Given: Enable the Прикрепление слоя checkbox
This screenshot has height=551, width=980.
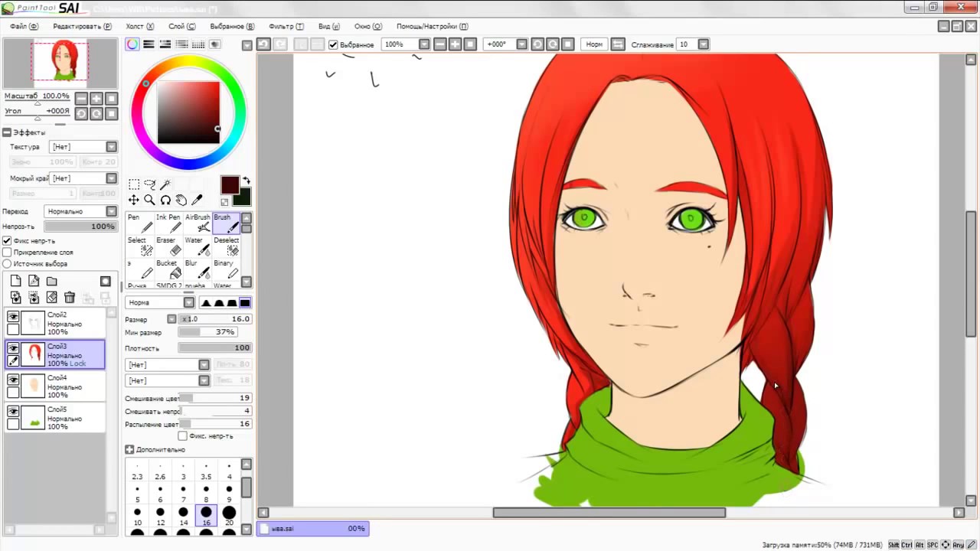Looking at the screenshot, I should (7, 252).
